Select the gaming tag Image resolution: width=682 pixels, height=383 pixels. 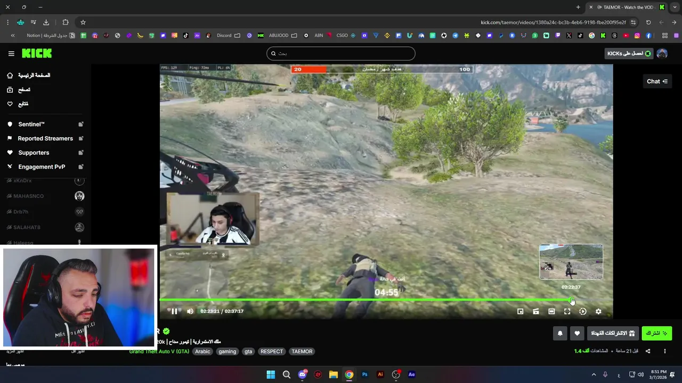point(227,351)
